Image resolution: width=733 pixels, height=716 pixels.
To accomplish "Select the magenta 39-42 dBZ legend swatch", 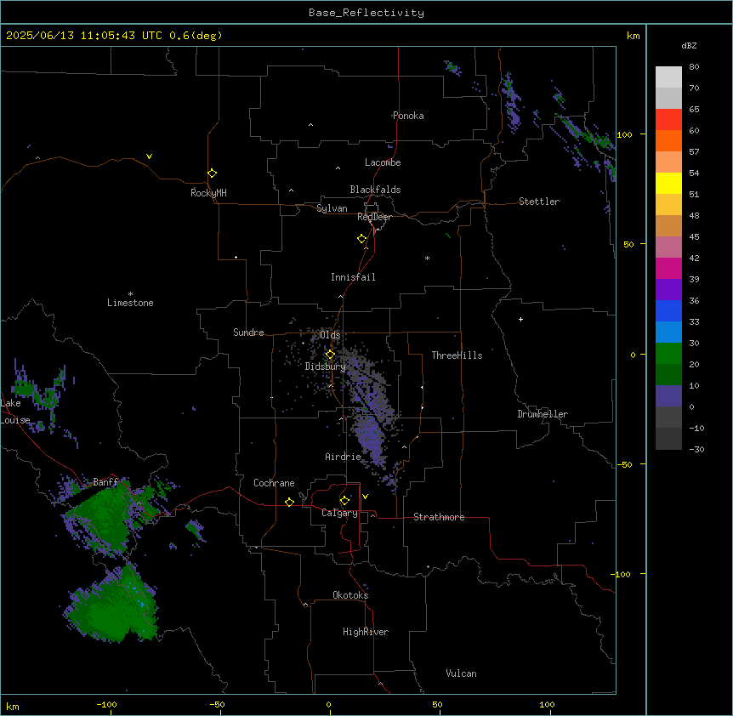I will point(668,268).
